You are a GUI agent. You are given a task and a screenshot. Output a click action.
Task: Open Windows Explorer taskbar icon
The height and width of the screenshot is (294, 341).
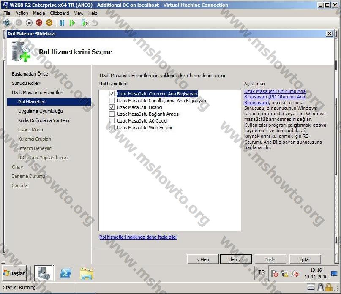87,274
